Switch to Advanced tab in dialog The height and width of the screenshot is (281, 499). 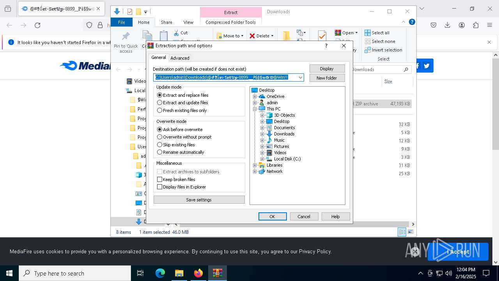(x=180, y=58)
